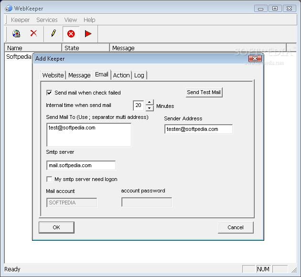
Task: Switch to the Message tab
Action: click(79, 75)
